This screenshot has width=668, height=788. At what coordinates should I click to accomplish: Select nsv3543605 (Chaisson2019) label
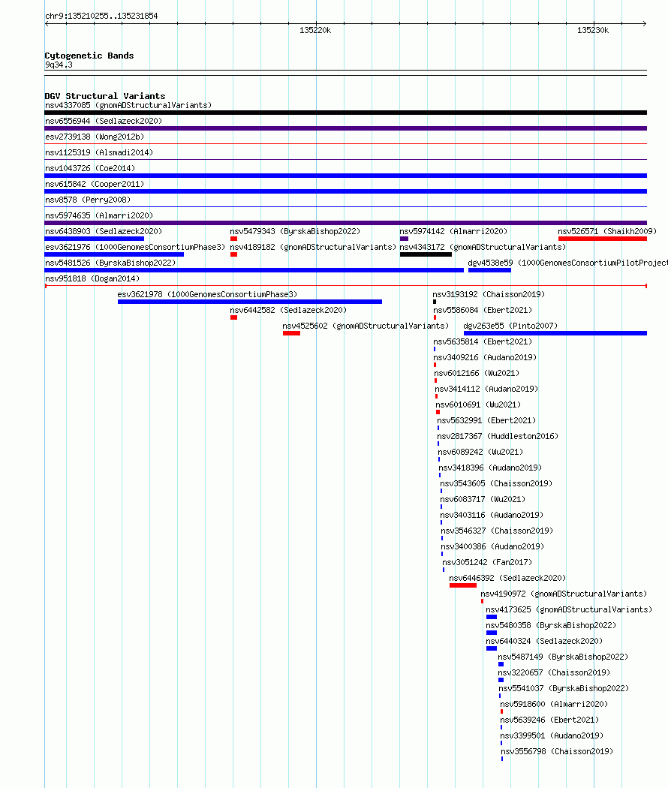(496, 483)
